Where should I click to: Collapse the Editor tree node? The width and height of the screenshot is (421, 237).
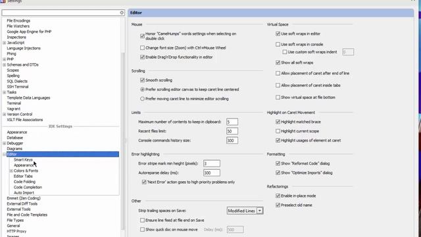click(5, 154)
